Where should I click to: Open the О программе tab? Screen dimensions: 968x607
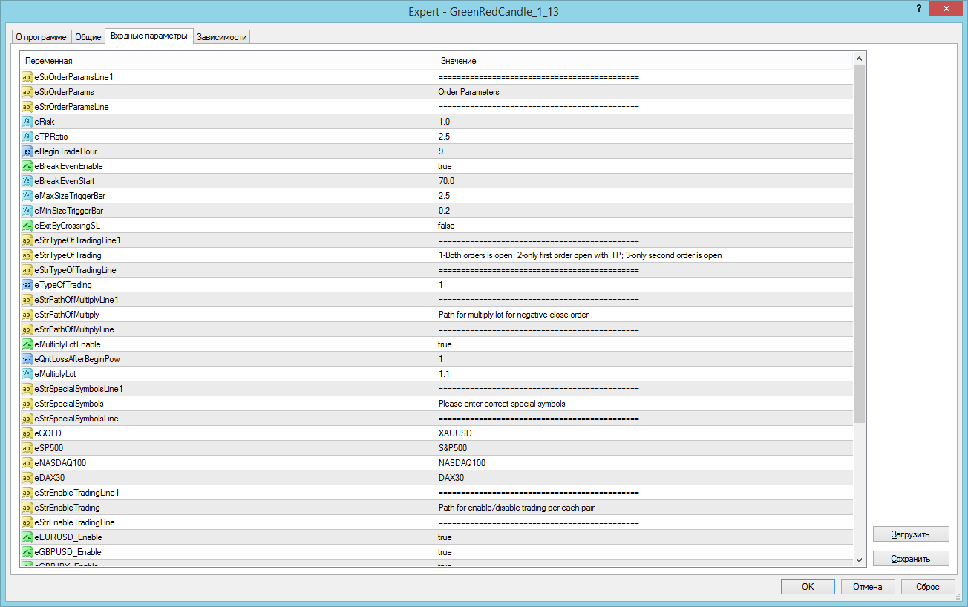point(41,37)
